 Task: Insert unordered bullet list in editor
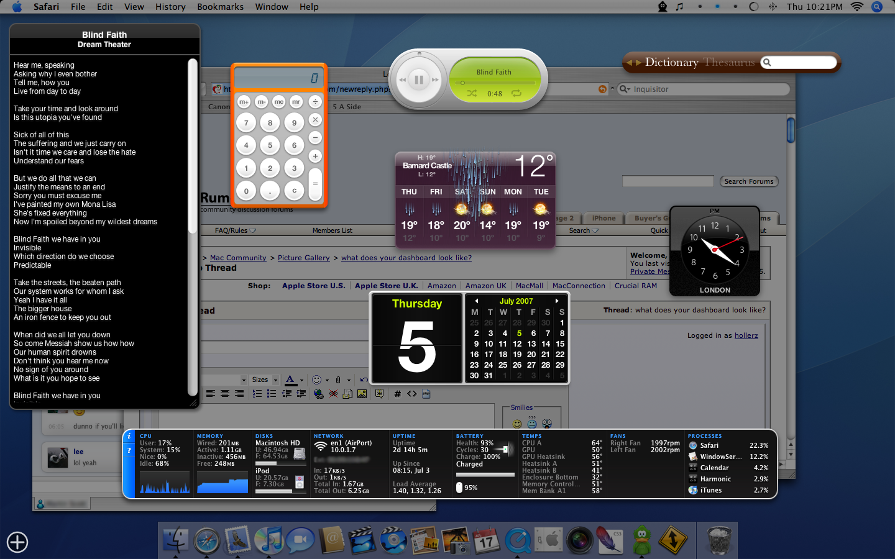pyautogui.click(x=272, y=394)
